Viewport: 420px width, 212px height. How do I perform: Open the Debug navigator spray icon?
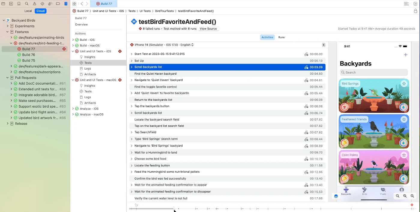pos(50,4)
